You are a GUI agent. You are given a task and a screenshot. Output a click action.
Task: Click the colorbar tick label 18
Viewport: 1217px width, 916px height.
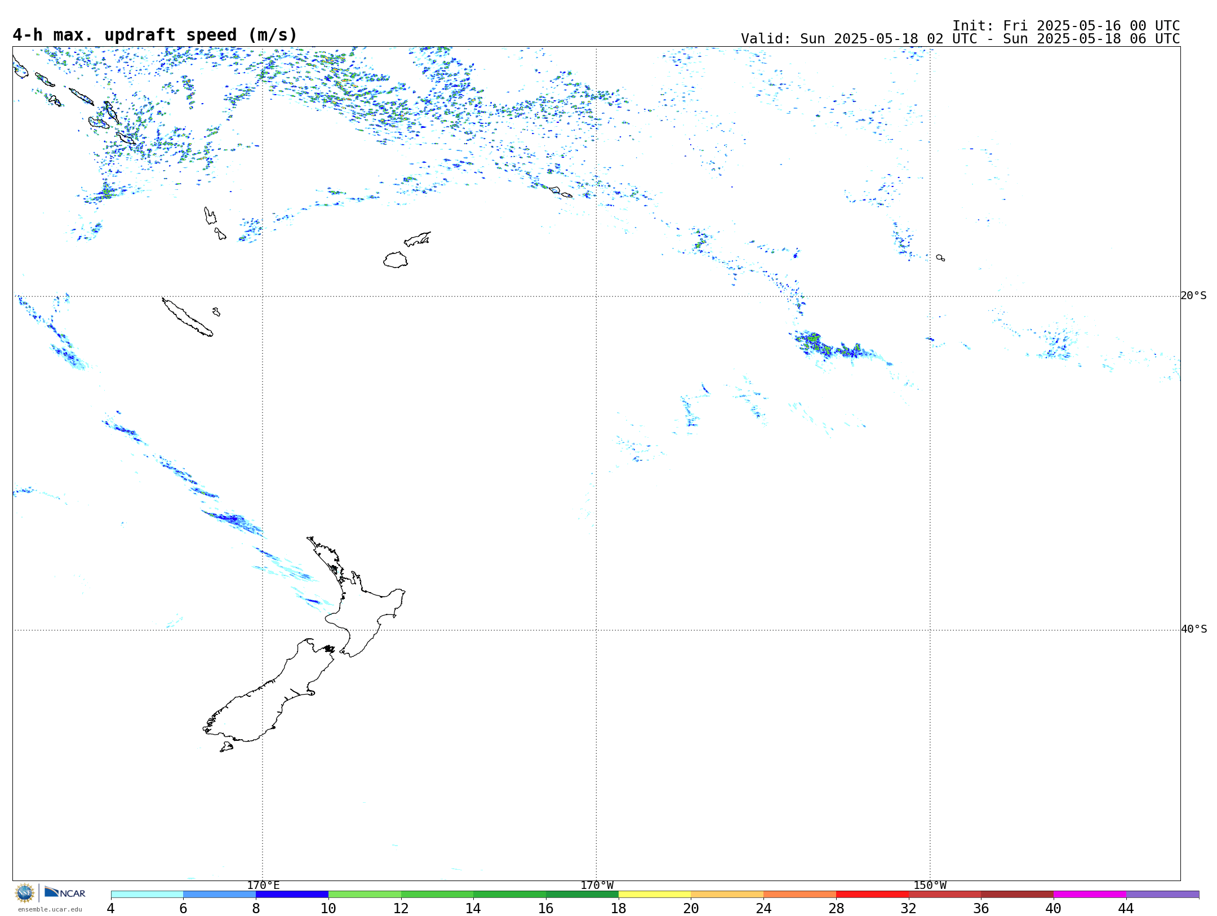pos(618,908)
